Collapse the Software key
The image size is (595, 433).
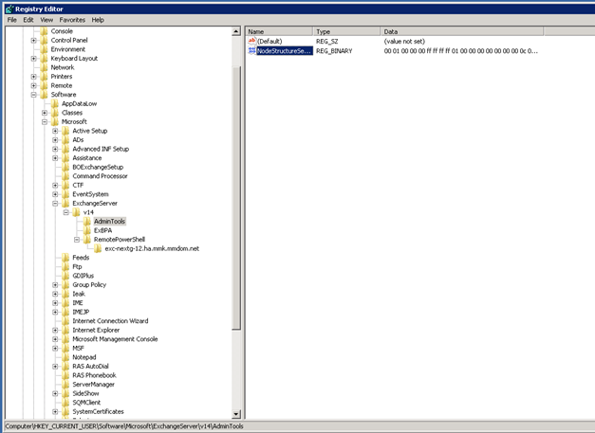[34, 95]
